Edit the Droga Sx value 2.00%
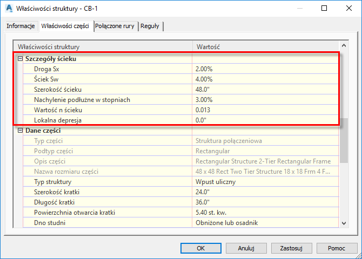This screenshot has width=362, height=259. 265,69
